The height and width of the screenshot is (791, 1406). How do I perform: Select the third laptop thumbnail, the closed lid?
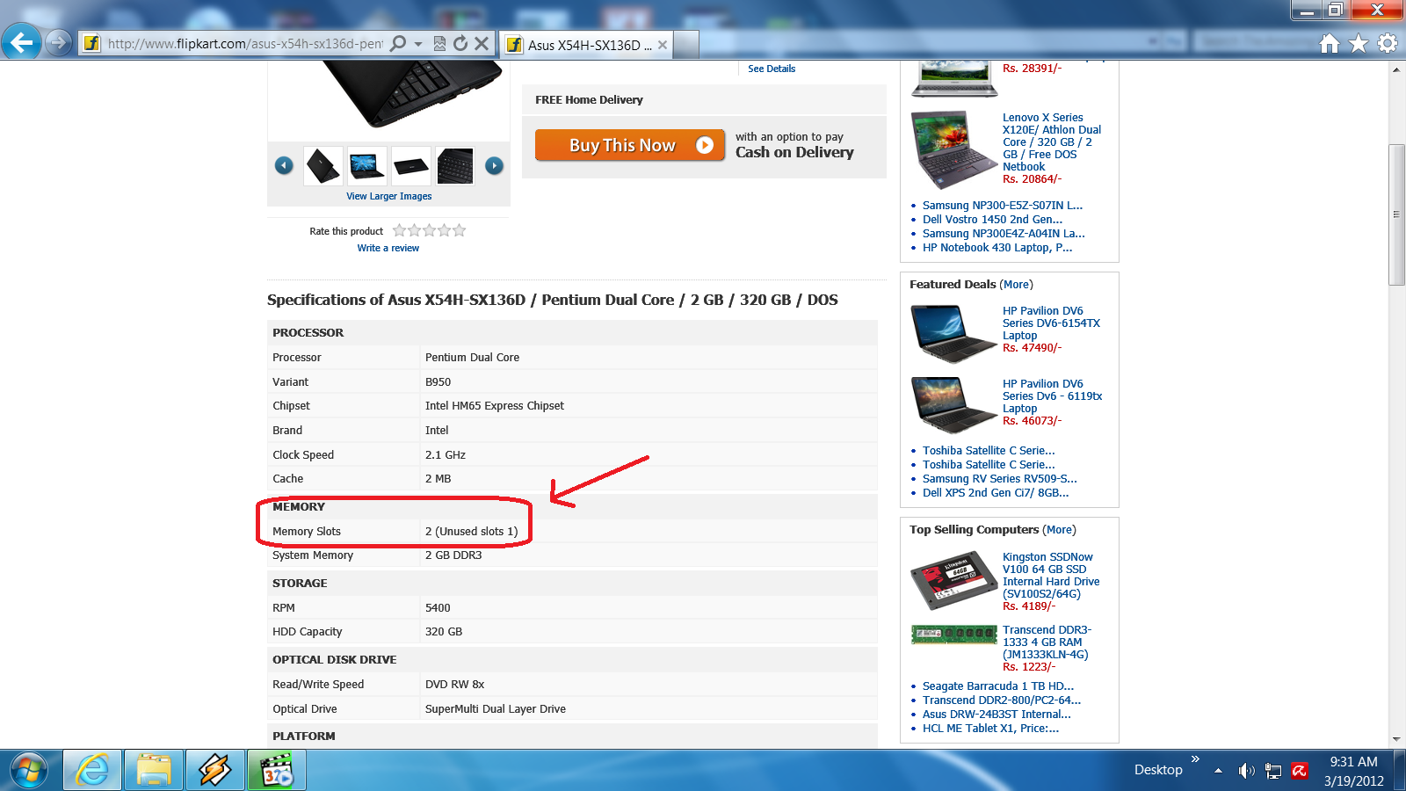(x=411, y=166)
